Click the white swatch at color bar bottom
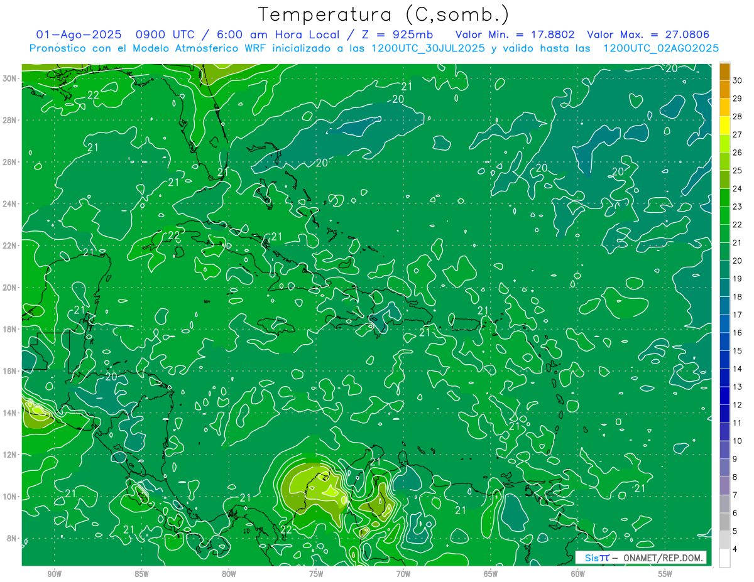Screen dimensions: 754x582 click(724, 558)
